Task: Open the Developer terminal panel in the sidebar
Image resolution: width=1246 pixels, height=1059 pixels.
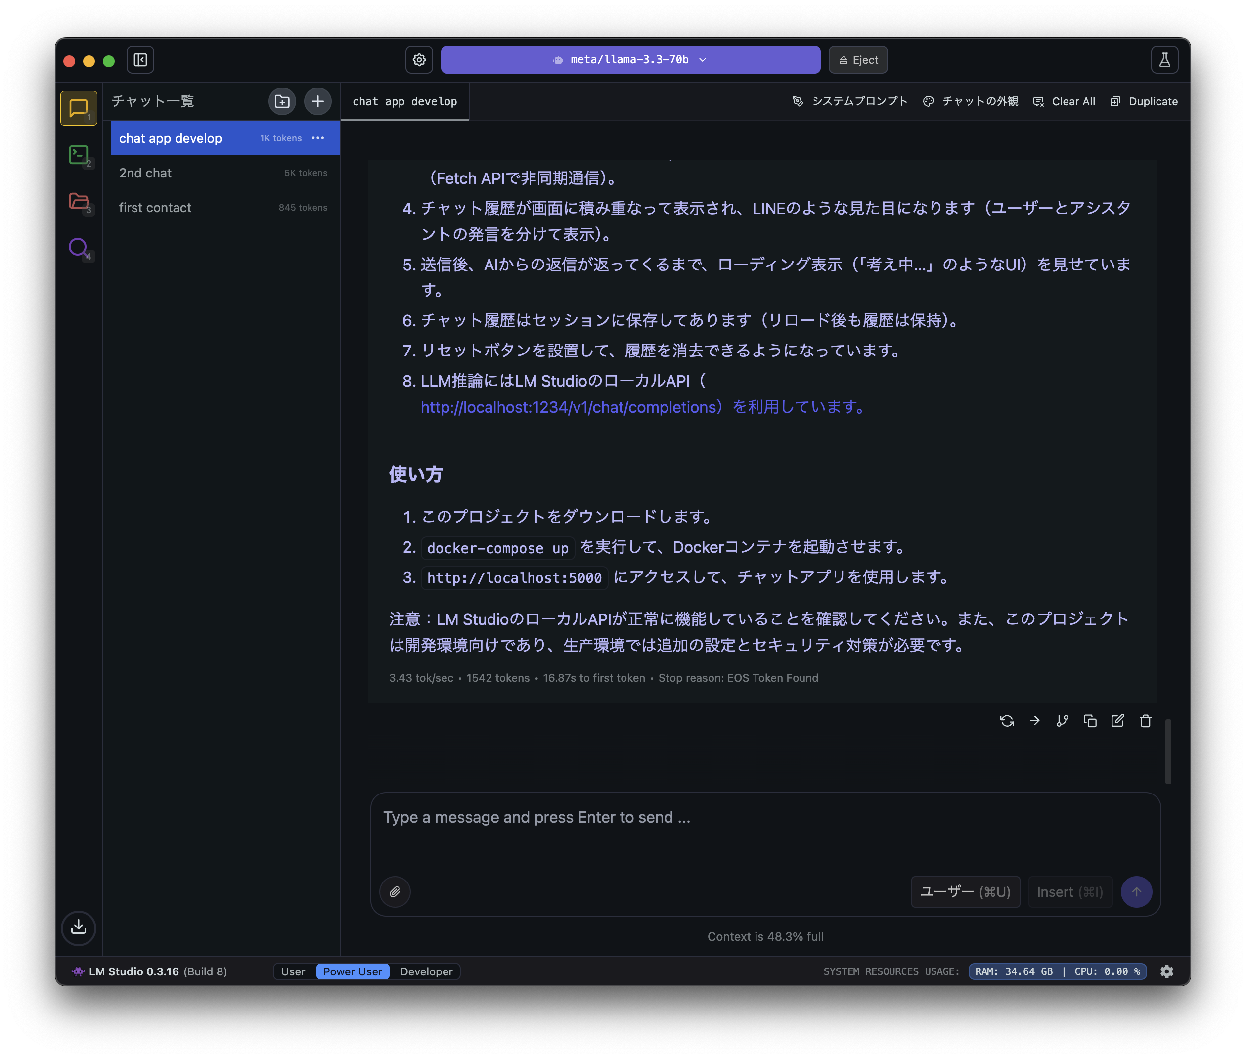Action: 78,155
